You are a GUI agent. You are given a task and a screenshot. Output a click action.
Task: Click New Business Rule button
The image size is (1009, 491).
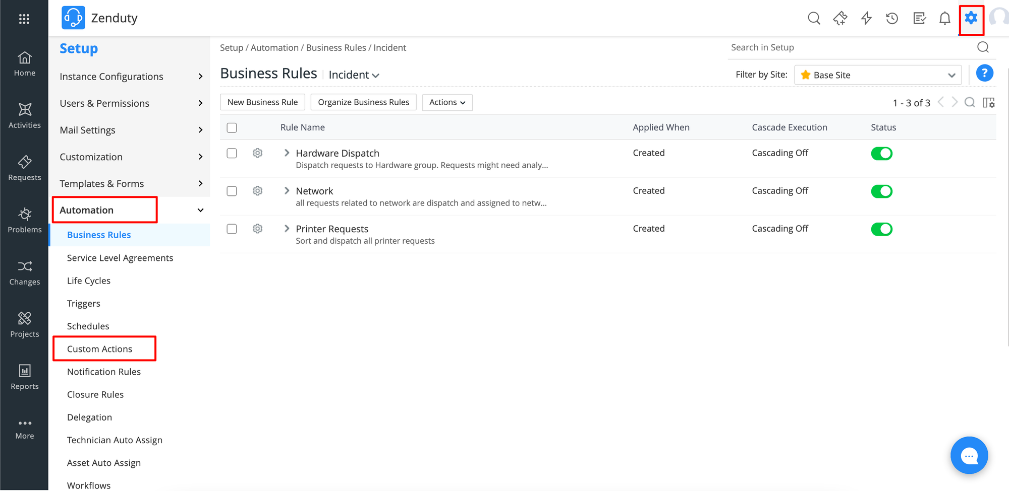point(262,102)
